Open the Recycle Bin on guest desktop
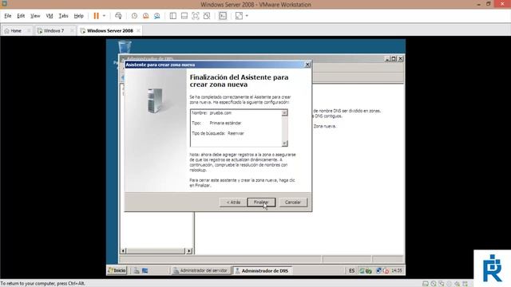511x287 pixels. point(125,47)
